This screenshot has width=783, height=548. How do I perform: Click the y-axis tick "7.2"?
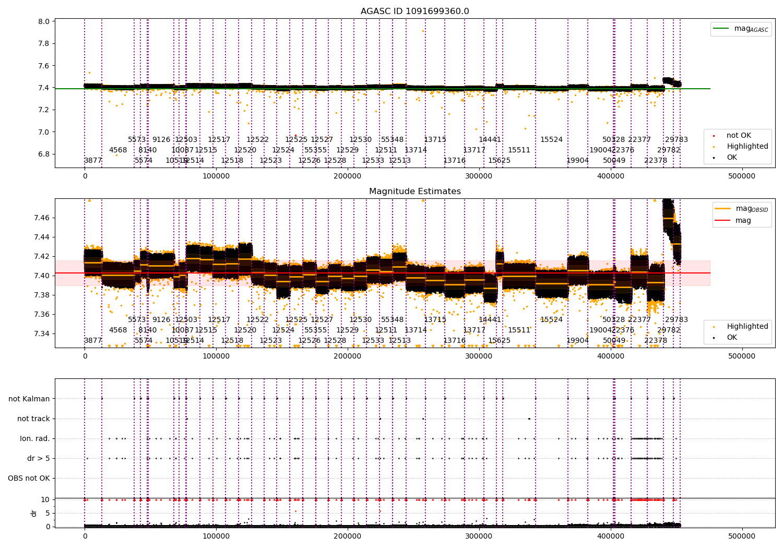click(44, 110)
